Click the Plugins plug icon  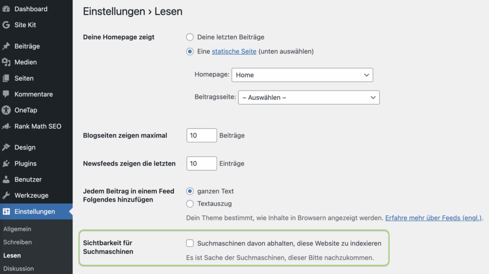point(6,163)
